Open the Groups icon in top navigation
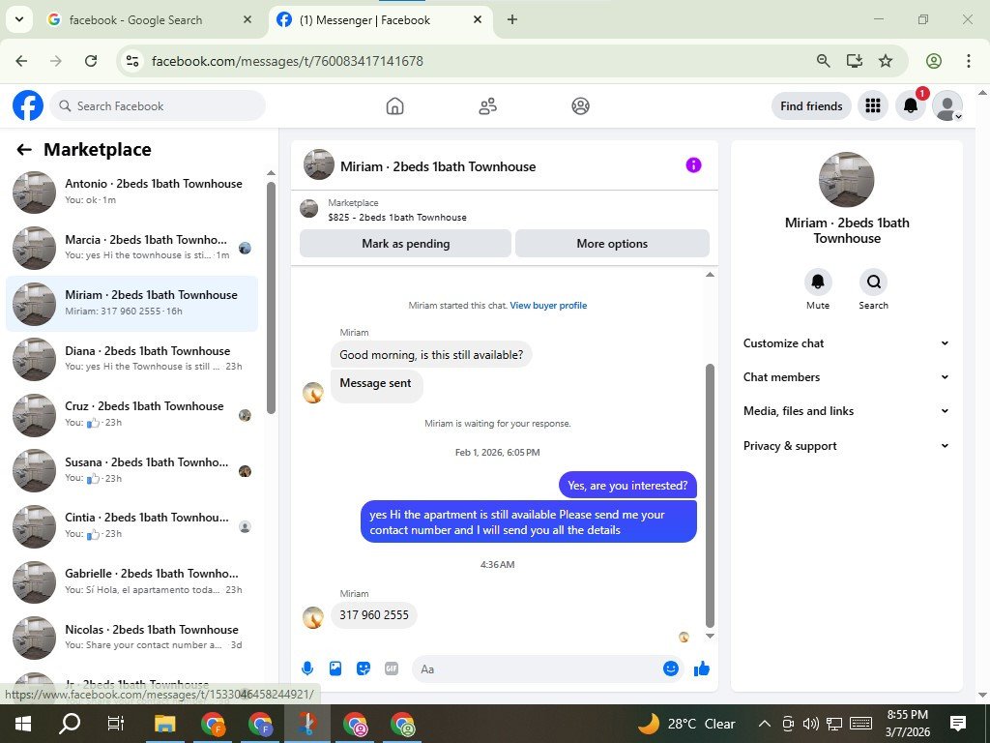The width and height of the screenshot is (990, 743). tap(580, 105)
